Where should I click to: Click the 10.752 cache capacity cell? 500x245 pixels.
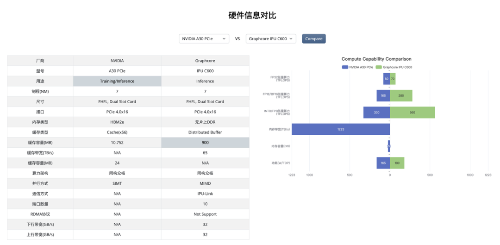(117, 142)
